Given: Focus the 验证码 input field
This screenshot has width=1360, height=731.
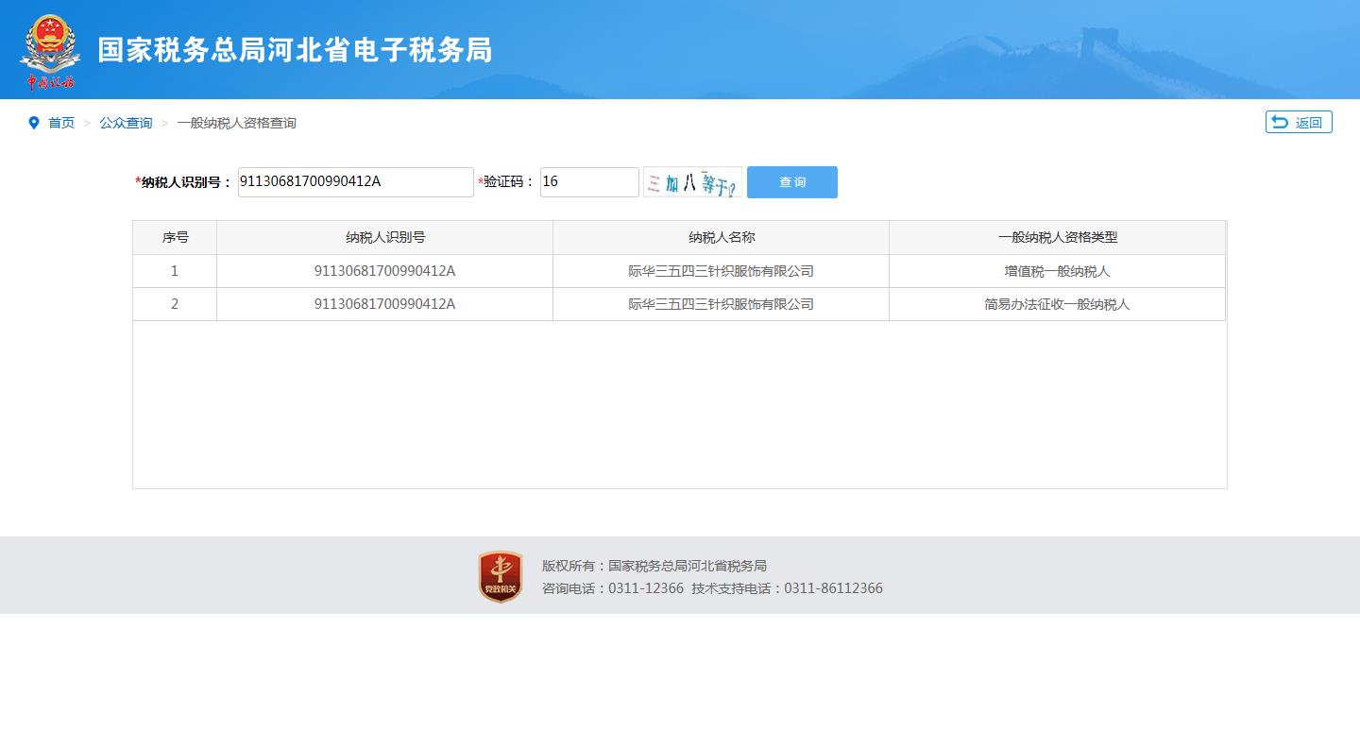Looking at the screenshot, I should click(x=589, y=182).
